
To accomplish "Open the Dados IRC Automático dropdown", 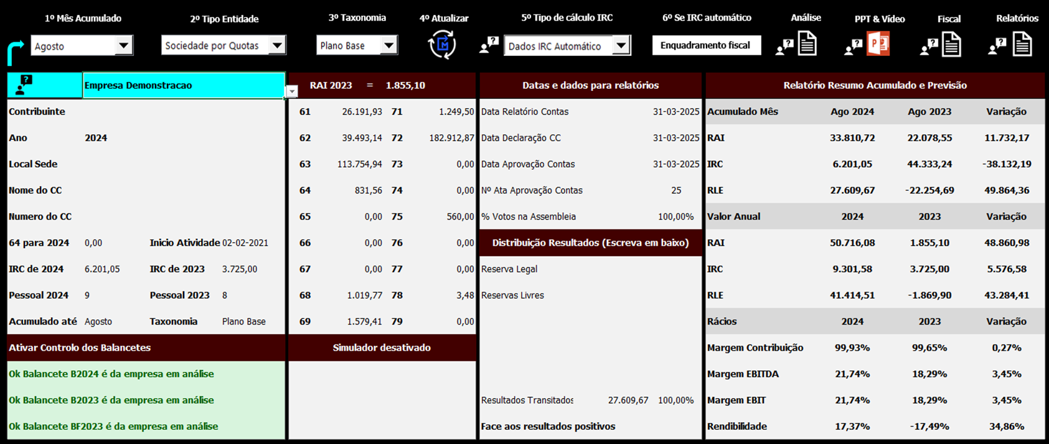I will tap(621, 45).
